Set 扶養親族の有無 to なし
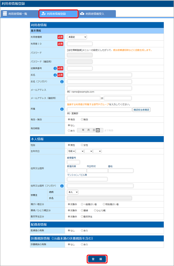174x266 pixels. coord(69,245)
